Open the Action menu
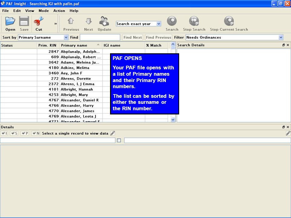Screen dimensions: 291x218 (59, 11)
